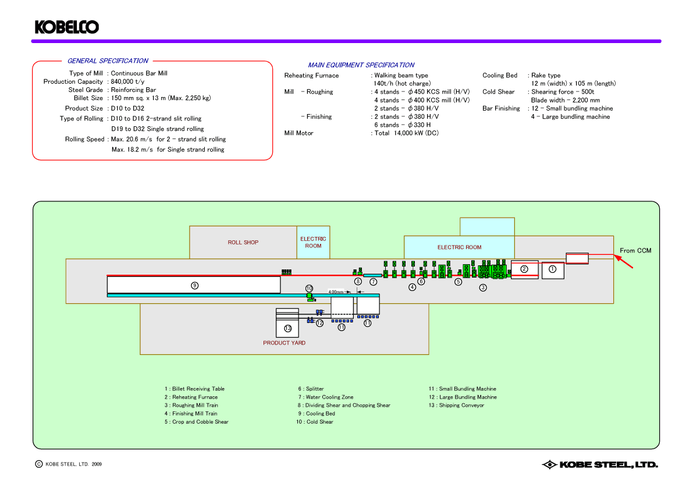Click legend entry 9 : Cooling Bed
Image resolution: width=693 pixels, height=490 pixels.
[317, 414]
